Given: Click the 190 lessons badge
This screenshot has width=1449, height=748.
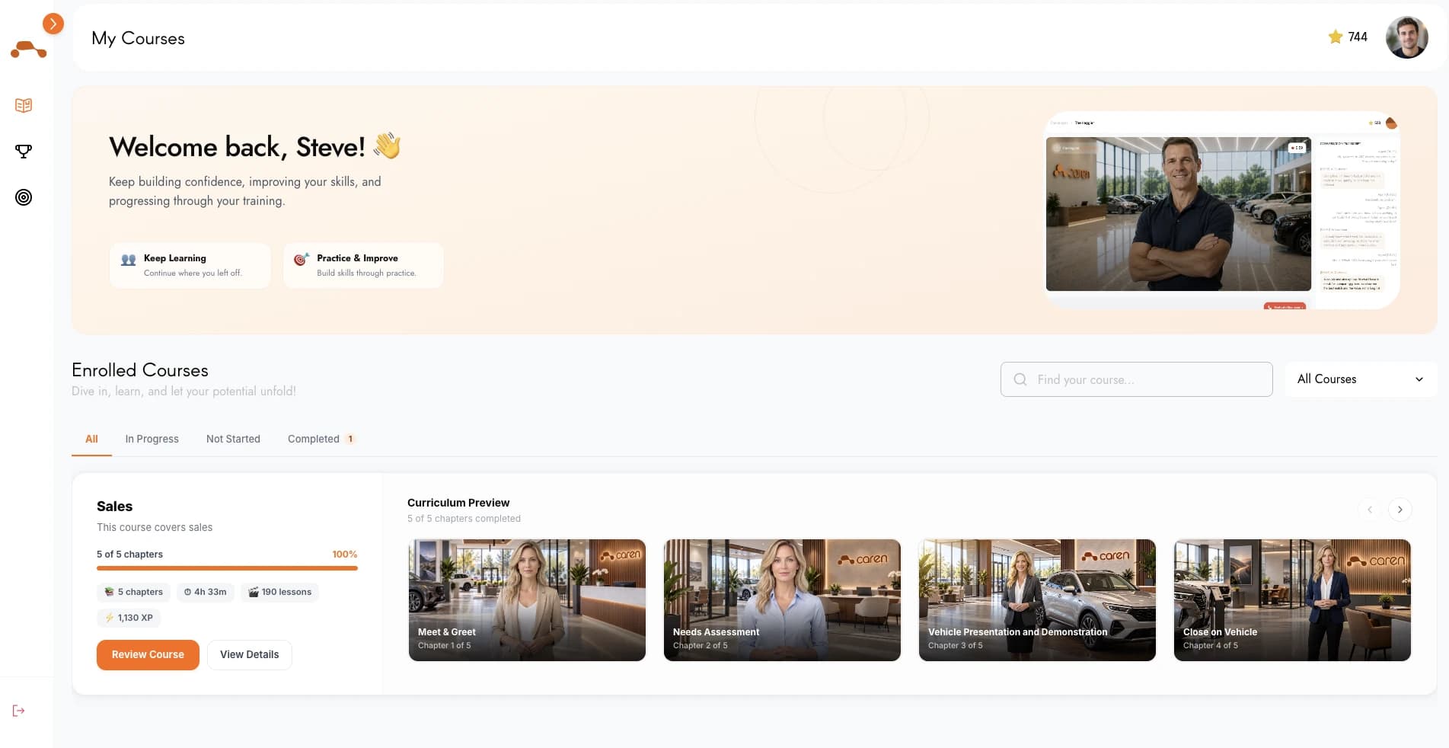Looking at the screenshot, I should 279,592.
